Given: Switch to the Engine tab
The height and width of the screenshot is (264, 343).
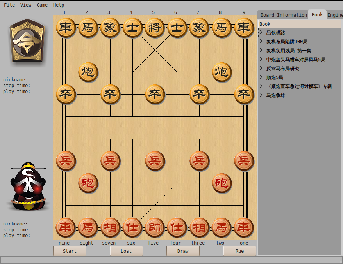Looking at the screenshot, I should point(335,15).
